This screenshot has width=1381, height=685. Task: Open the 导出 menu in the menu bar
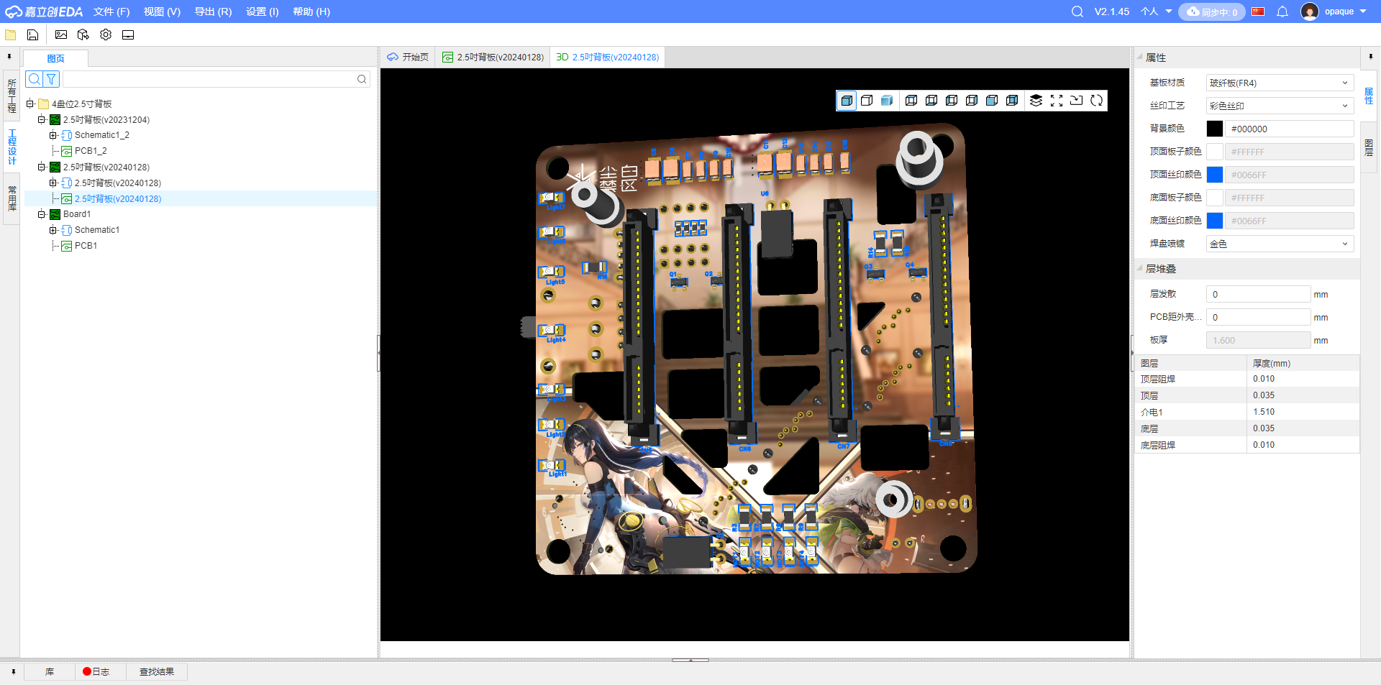213,12
